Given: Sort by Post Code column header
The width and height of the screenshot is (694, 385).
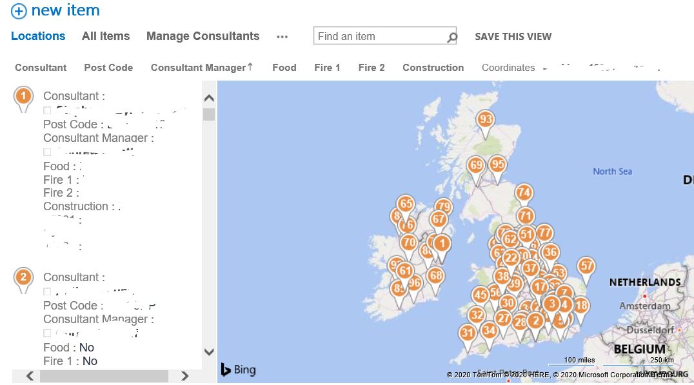Looking at the screenshot, I should click(x=108, y=68).
